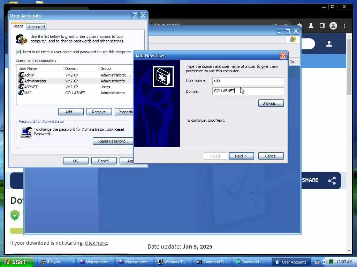Click User Accounts taskbar item
Screen dimensions: 357x267
291,262
